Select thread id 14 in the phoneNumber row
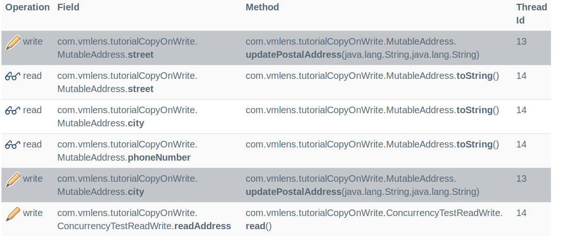The height and width of the screenshot is (240, 566). pos(521,145)
